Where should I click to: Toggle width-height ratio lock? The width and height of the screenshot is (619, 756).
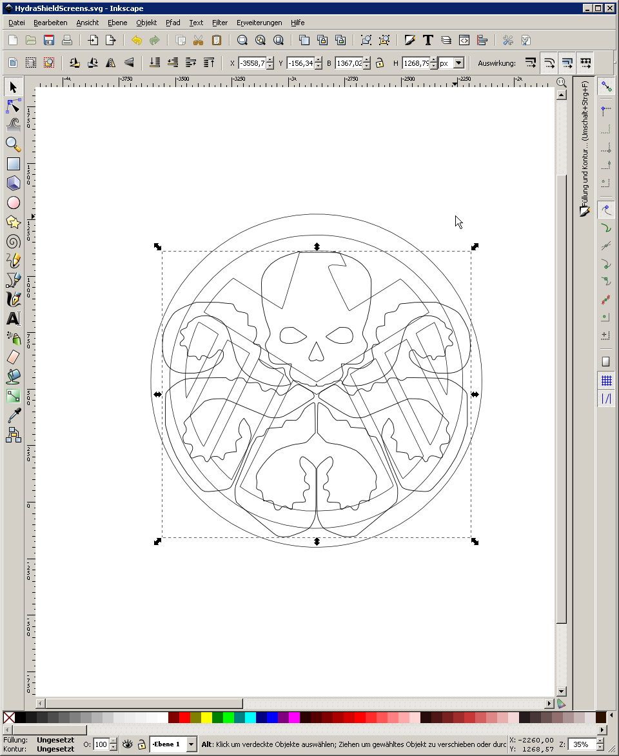point(380,63)
